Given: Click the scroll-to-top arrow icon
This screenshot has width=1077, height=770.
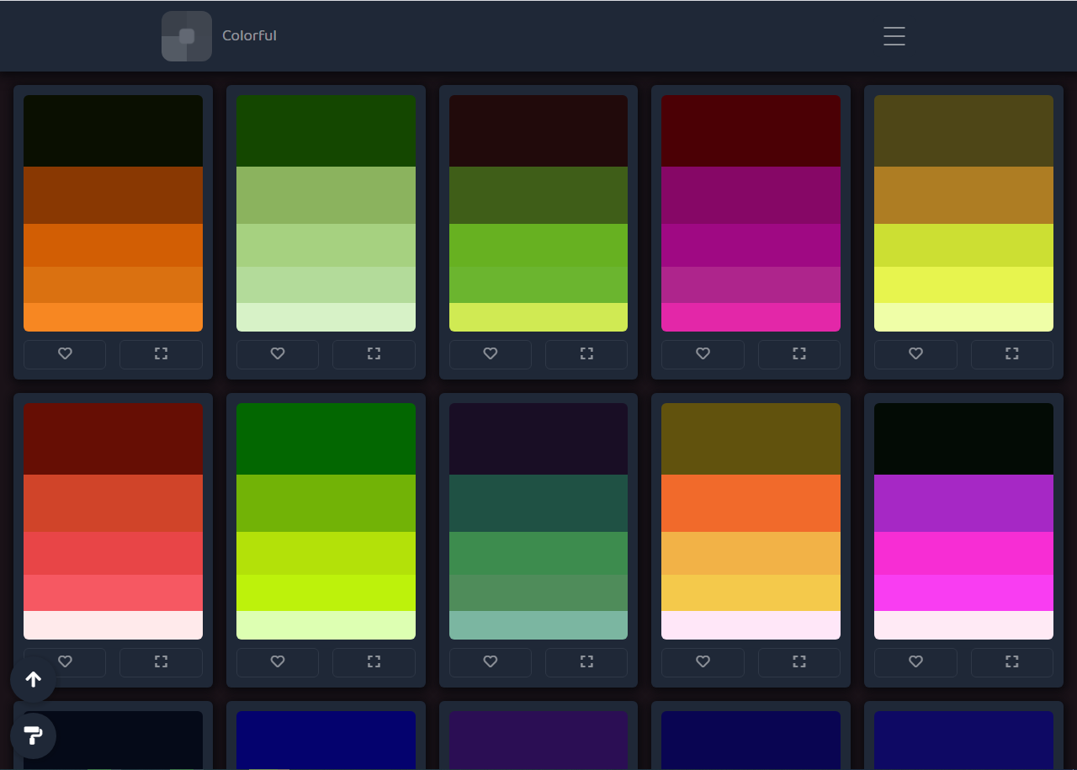Looking at the screenshot, I should coord(34,679).
